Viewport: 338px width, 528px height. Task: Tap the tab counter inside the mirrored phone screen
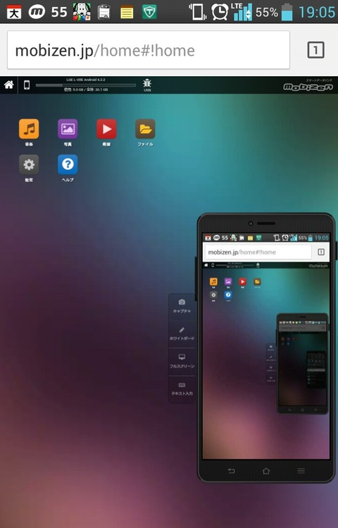[x=321, y=252]
